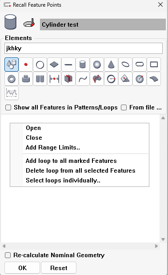
Task: Filter by Ellipse feature
Action: 125,65
